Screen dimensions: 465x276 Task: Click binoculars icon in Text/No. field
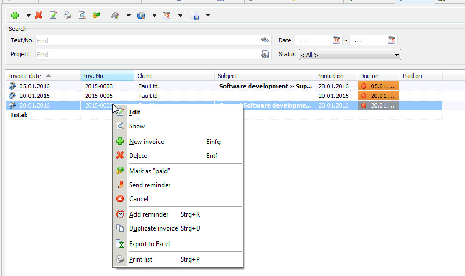click(265, 40)
